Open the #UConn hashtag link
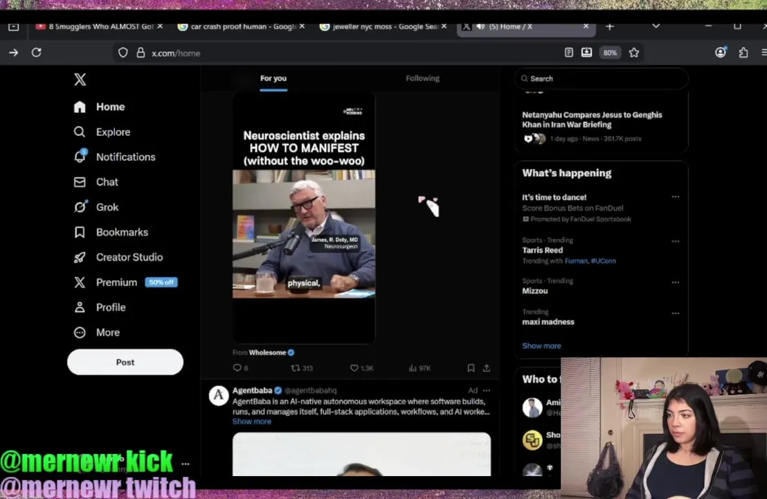This screenshot has width=767, height=499. [603, 261]
